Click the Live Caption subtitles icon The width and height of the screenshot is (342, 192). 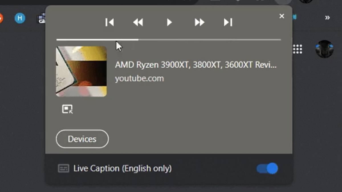63,169
